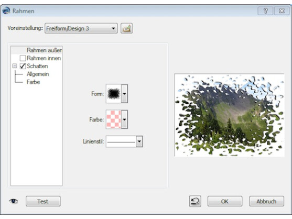Click the application logo in title bar
This screenshot has height=219, width=292.
[x=6, y=10]
